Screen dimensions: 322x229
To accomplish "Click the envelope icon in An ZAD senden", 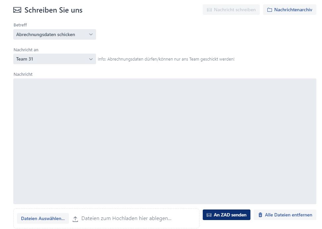I will pyautogui.click(x=209, y=215).
